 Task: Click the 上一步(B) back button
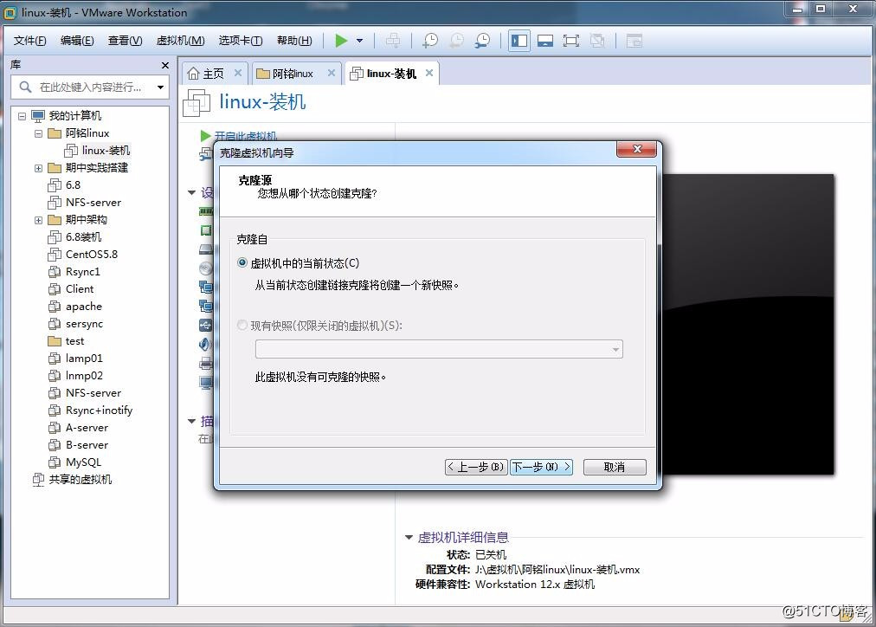pyautogui.click(x=476, y=467)
